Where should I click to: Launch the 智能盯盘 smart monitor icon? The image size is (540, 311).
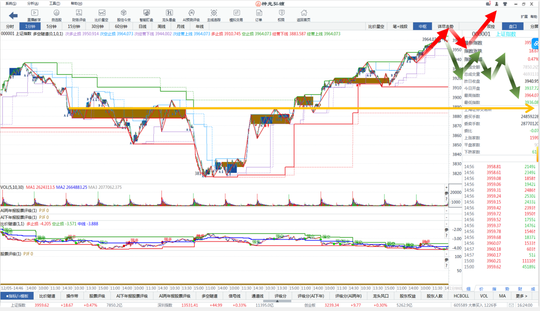tap(146, 15)
